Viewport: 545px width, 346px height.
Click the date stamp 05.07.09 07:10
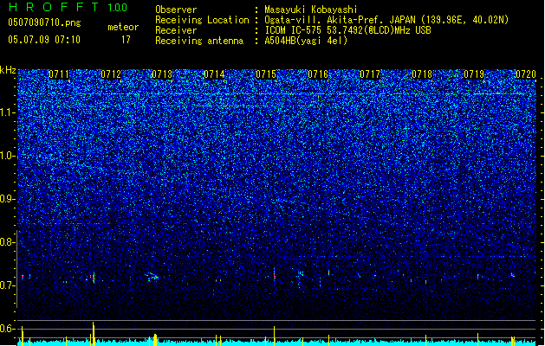44,40
